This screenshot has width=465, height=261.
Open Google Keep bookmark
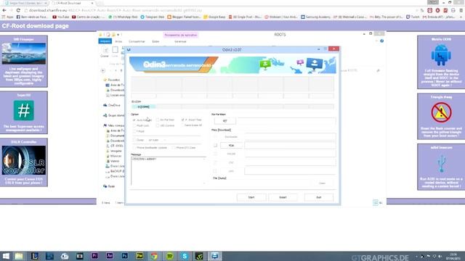(x=214, y=17)
